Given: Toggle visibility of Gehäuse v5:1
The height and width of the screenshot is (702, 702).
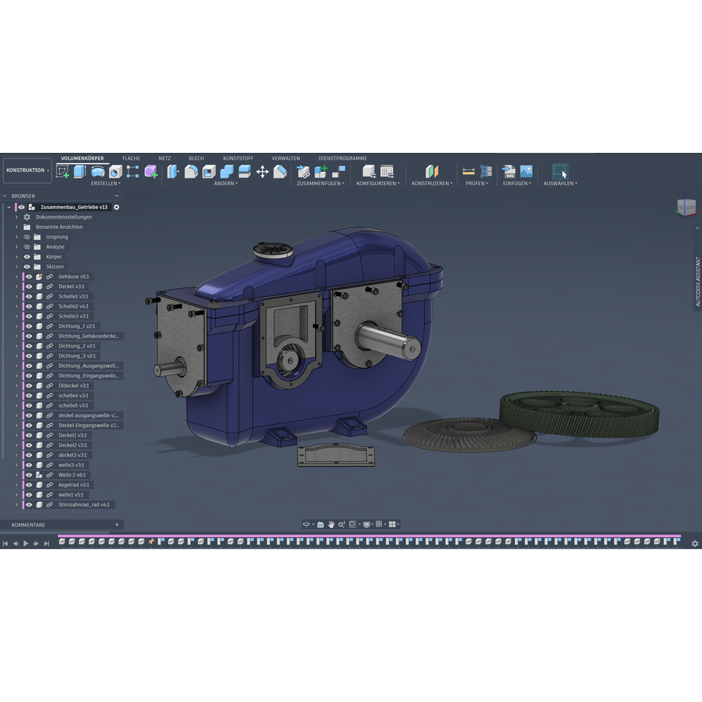Looking at the screenshot, I should coord(29,276).
